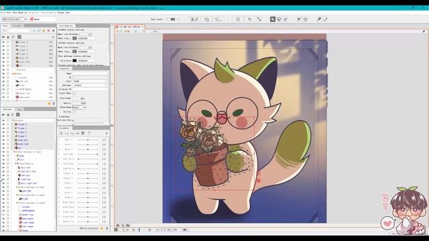Click the lock icon in Deformer panel header
The width and height of the screenshot is (429, 241).
coord(8,114)
